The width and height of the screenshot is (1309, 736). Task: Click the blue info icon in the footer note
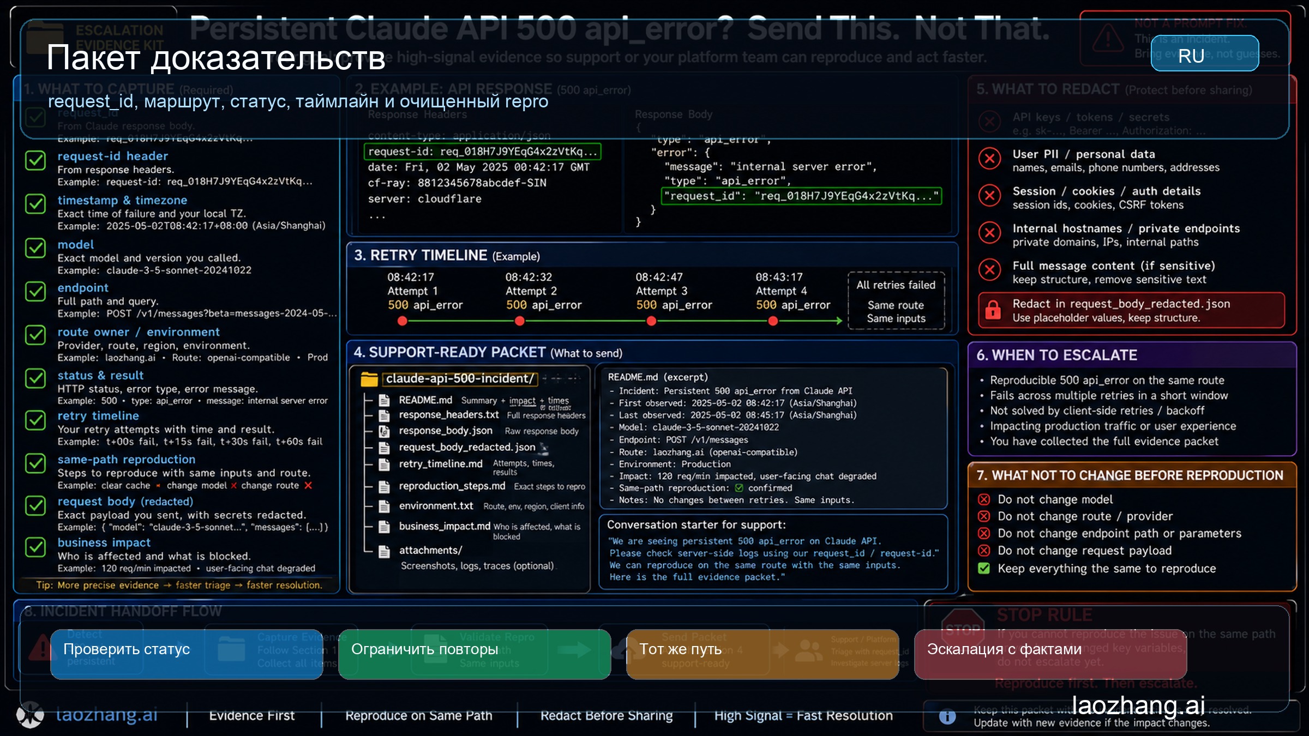(947, 716)
